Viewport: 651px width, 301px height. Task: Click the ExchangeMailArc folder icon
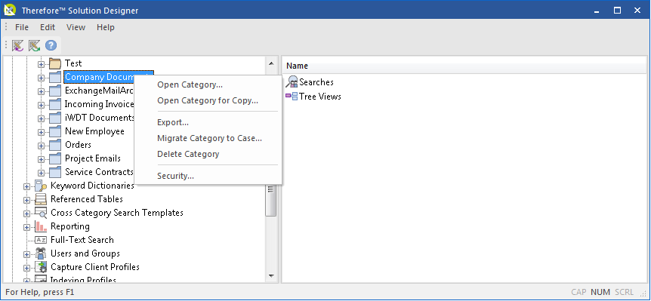point(55,91)
